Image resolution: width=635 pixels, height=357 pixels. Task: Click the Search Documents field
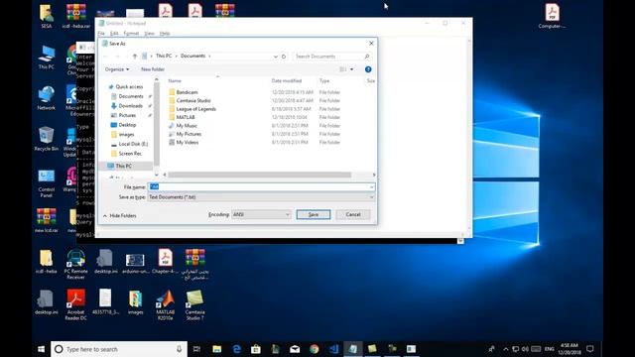pyautogui.click(x=332, y=57)
